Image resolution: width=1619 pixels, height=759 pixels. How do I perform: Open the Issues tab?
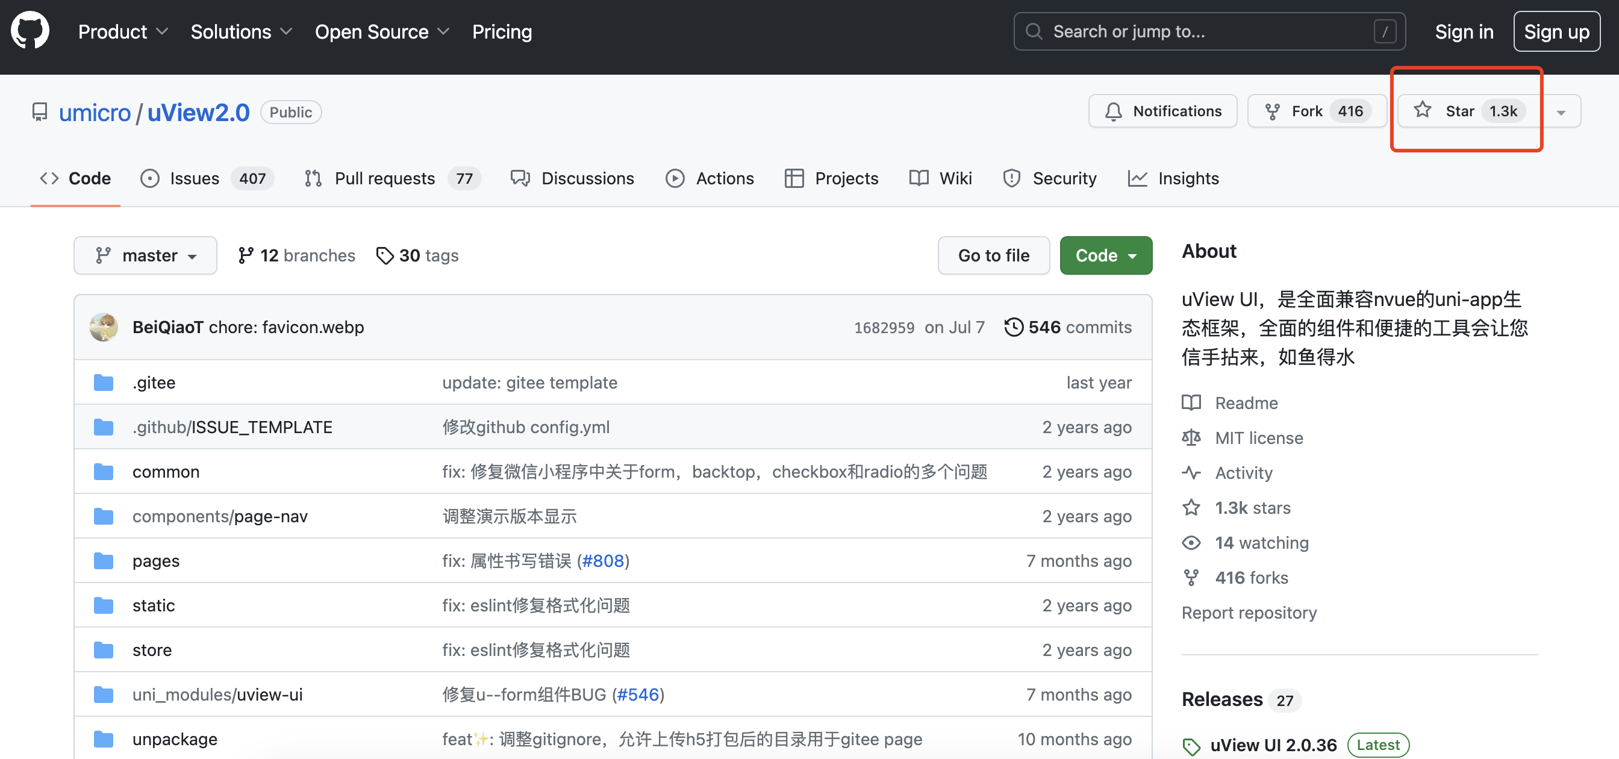(207, 178)
